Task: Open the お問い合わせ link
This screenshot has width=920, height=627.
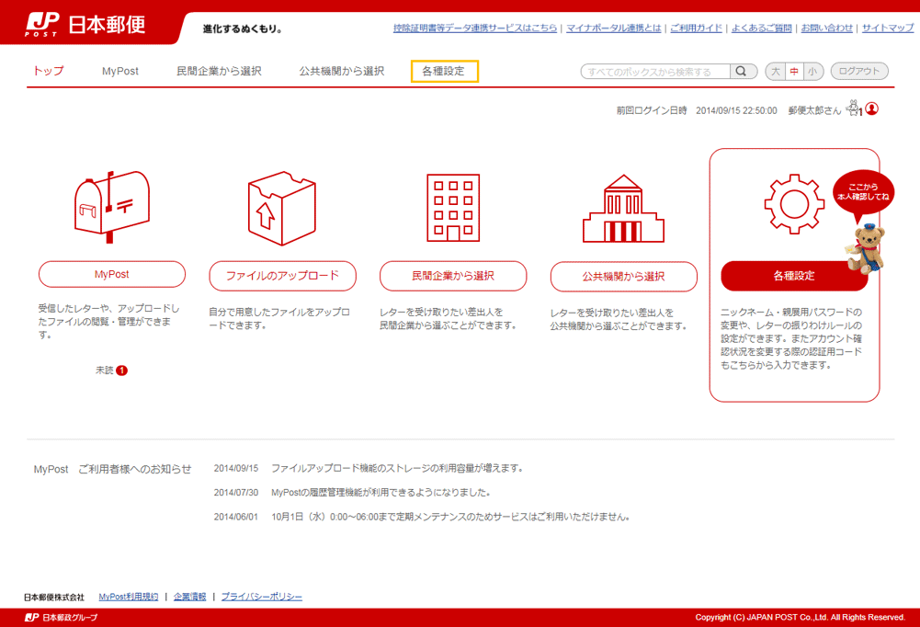Action: coord(826,28)
